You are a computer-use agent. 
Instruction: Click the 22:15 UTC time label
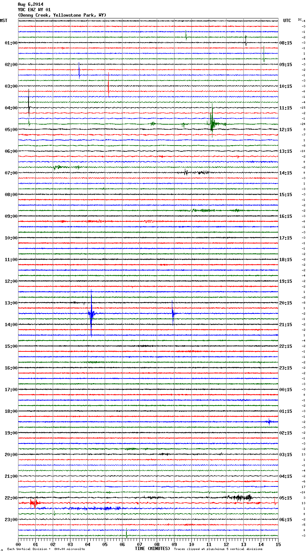coord(286,346)
